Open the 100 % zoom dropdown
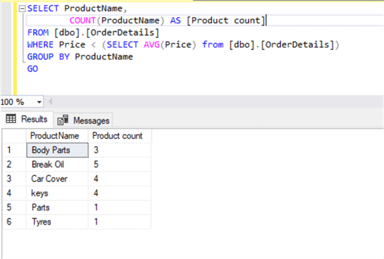384x259 pixels. click(x=39, y=102)
